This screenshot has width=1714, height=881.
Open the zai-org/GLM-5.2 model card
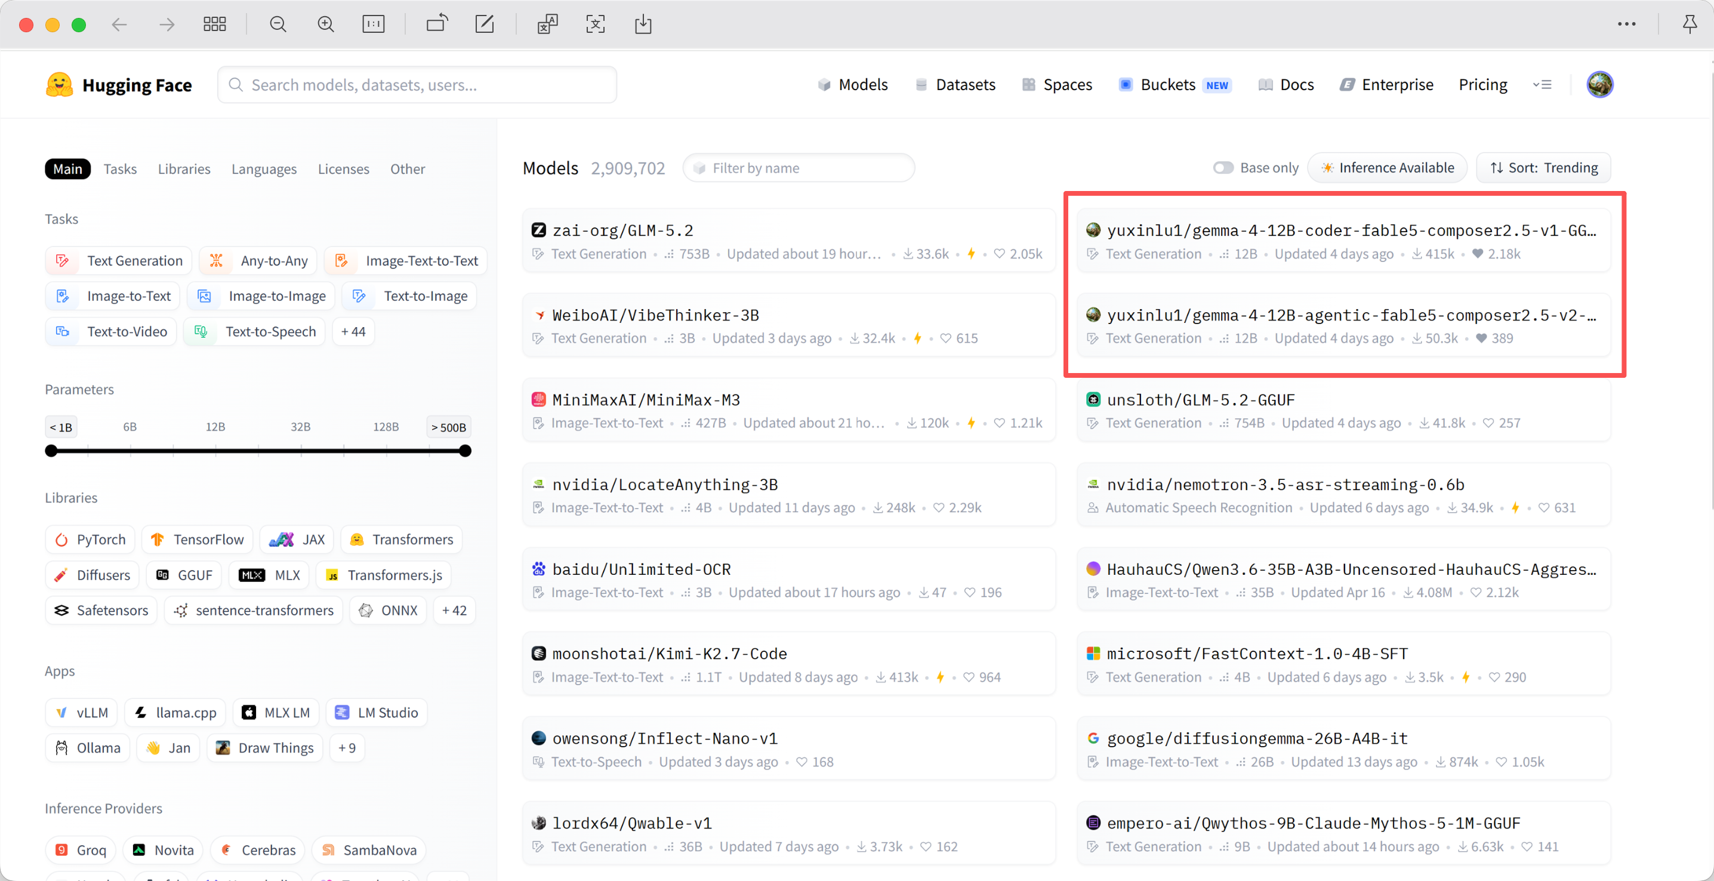tap(789, 240)
